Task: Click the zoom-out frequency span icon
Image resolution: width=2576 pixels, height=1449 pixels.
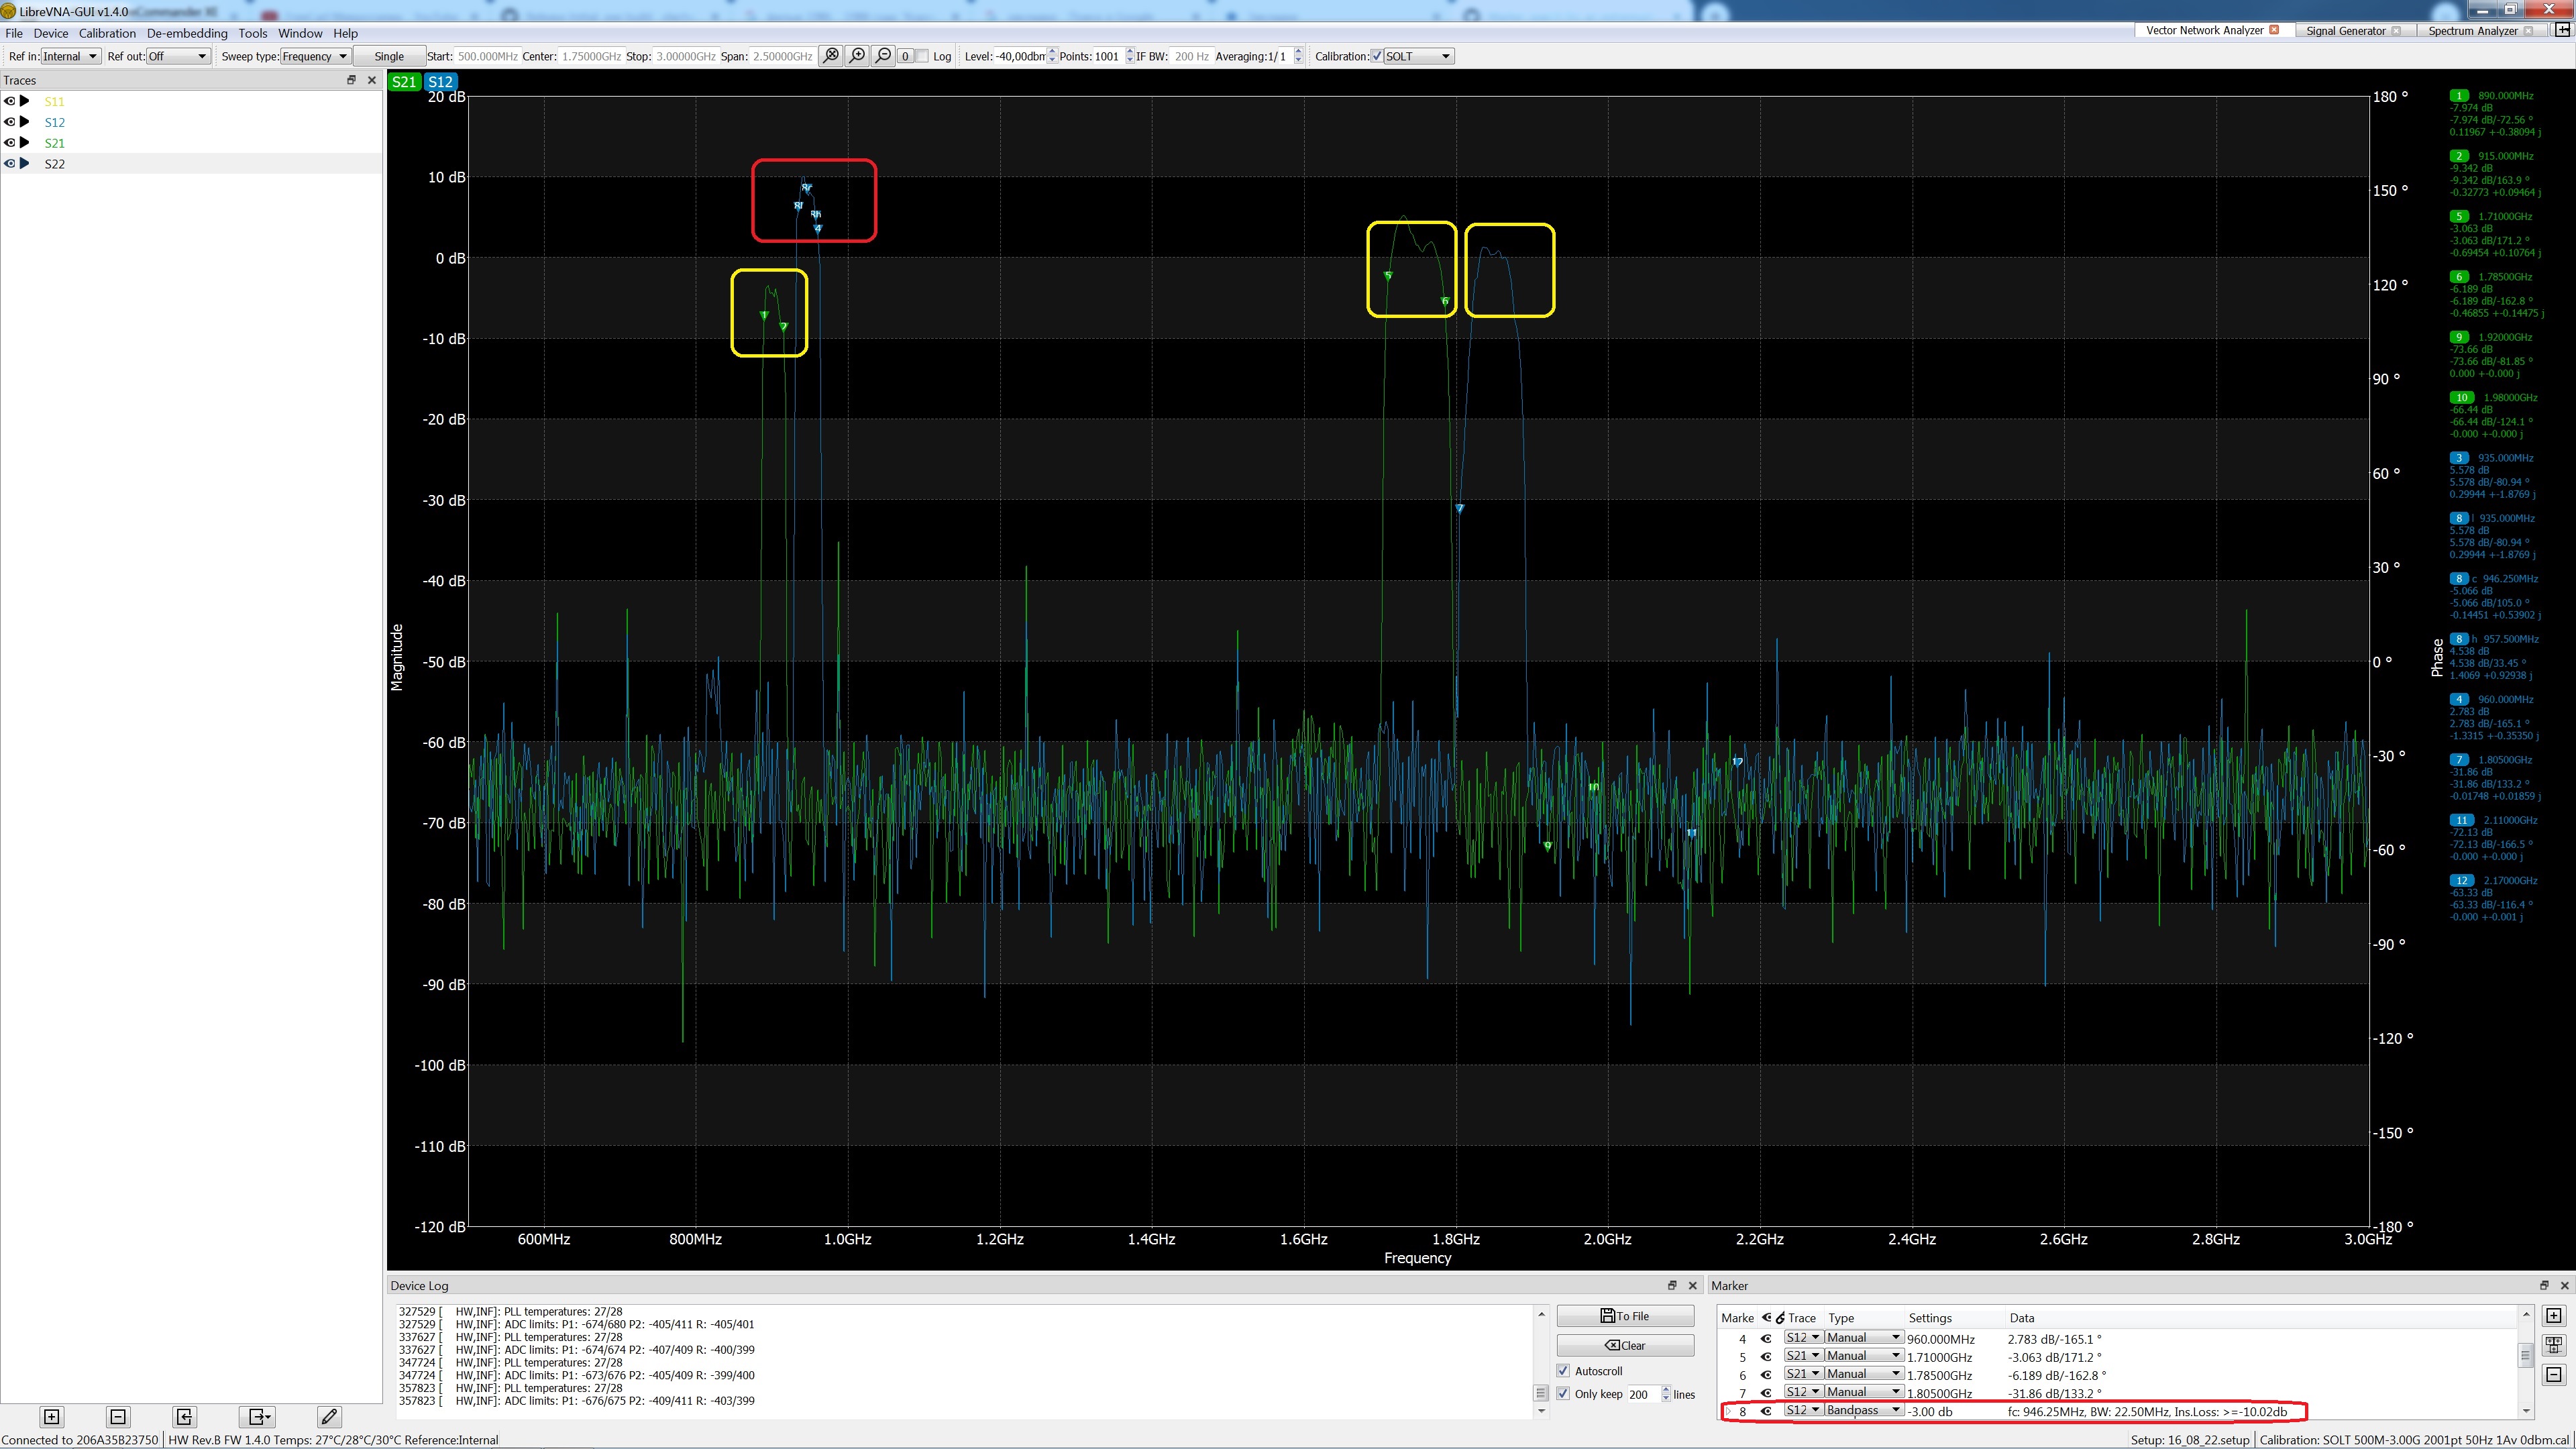Action: click(883, 56)
